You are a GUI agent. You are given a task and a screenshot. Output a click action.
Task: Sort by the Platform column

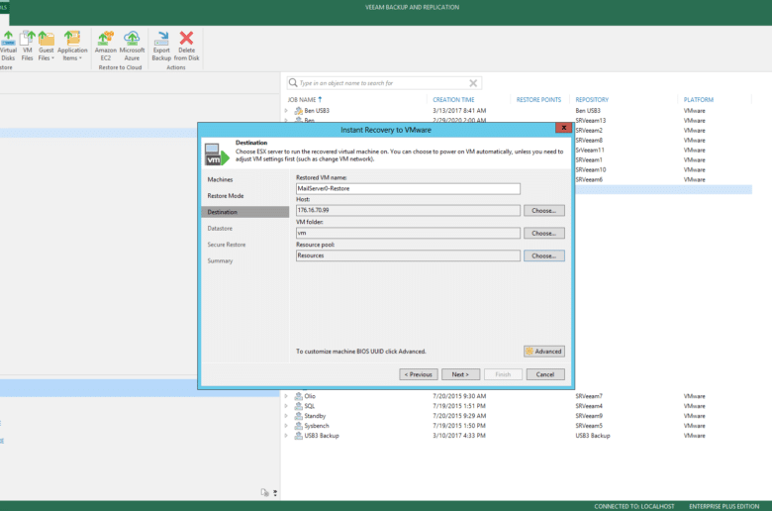pos(698,100)
